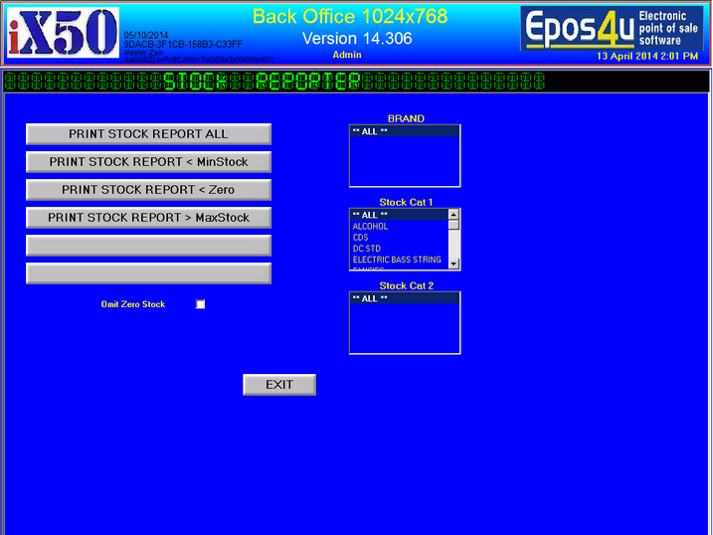Click the Epos4u logo banner

point(612,28)
